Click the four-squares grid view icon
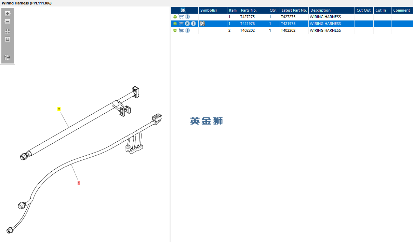 (x=8, y=31)
